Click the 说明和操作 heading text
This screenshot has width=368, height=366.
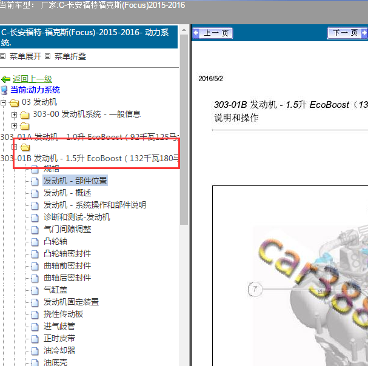pos(236,118)
